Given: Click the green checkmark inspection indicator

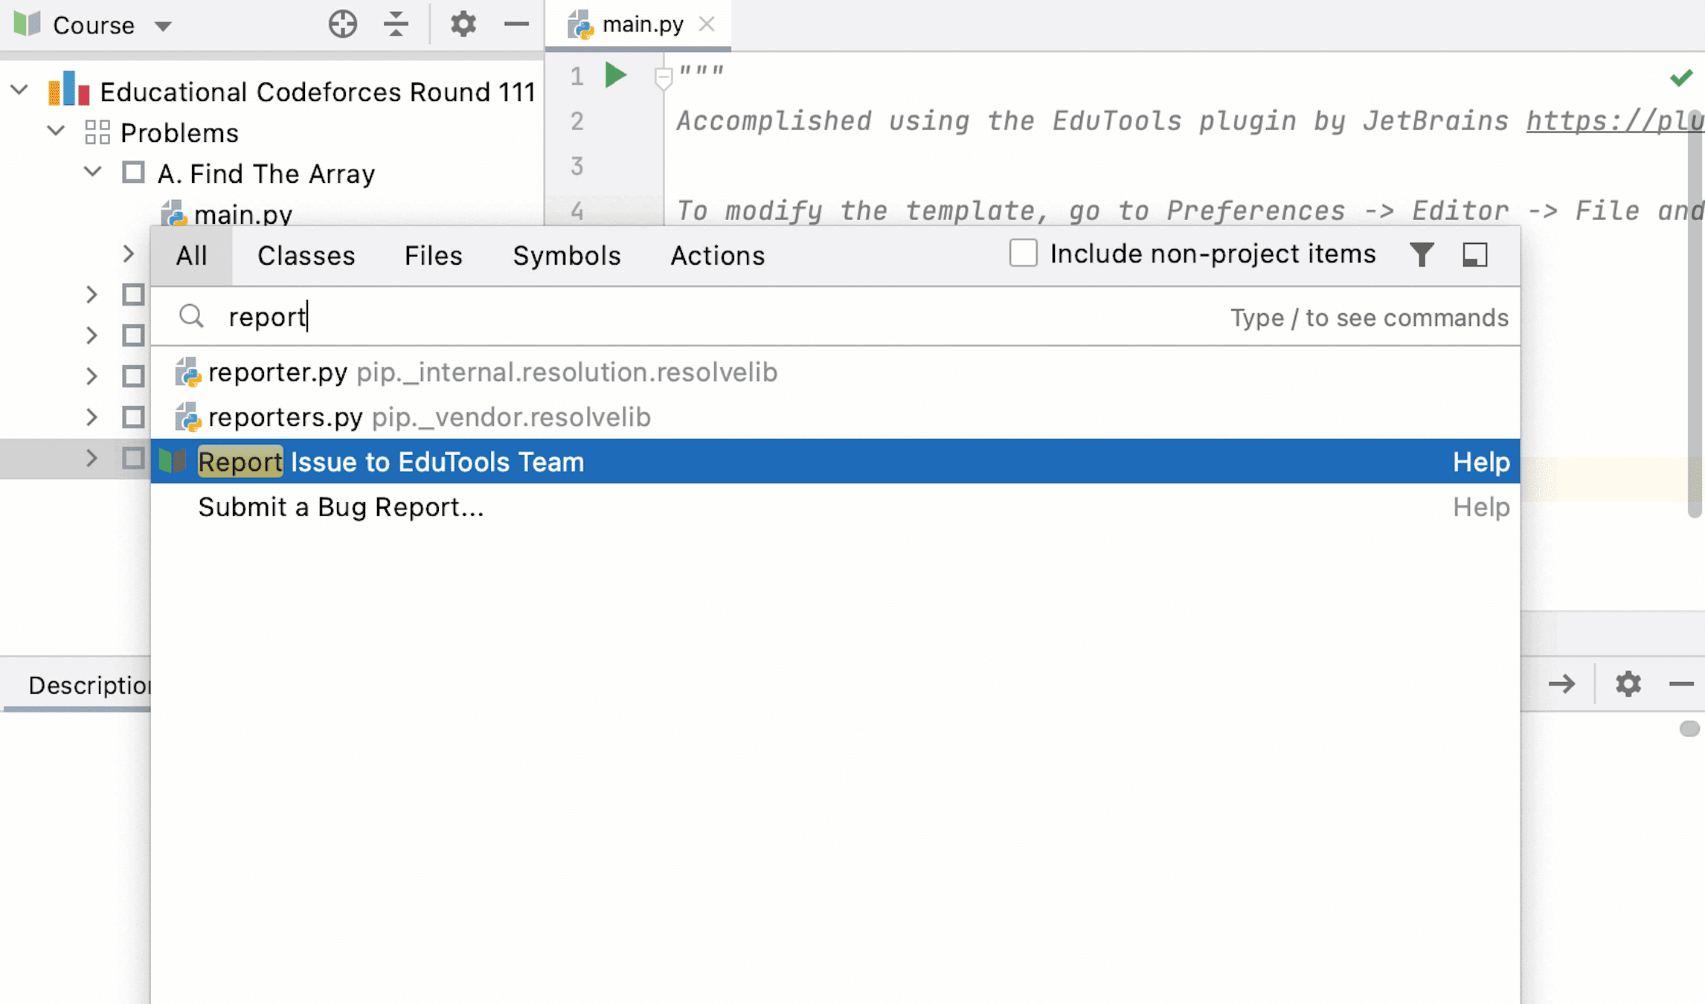Looking at the screenshot, I should coord(1681,78).
